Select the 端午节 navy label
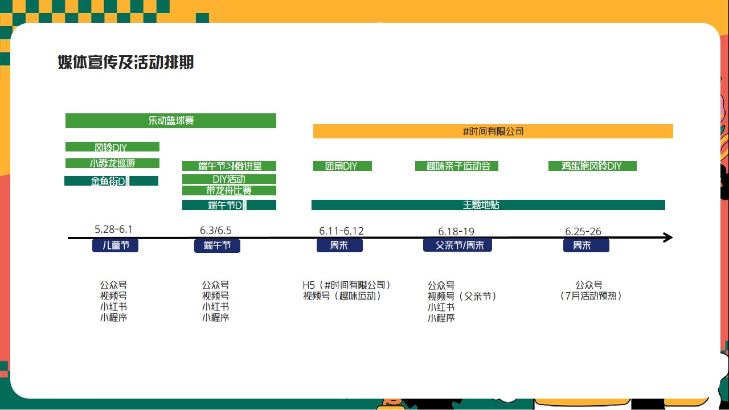Screen dimensions: 729x410 [x=217, y=245]
